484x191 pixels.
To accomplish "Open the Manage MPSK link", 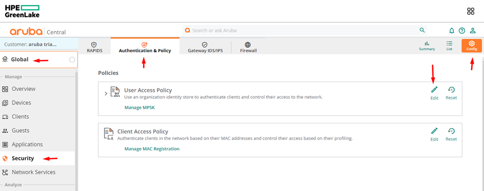I will (139, 107).
